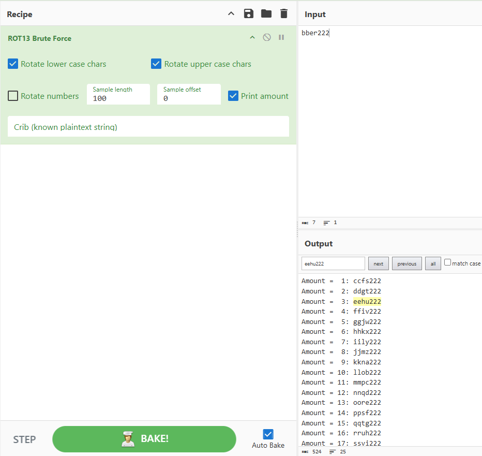This screenshot has height=456, width=482.
Task: Click input line count 1
Action: pyautogui.click(x=330, y=223)
